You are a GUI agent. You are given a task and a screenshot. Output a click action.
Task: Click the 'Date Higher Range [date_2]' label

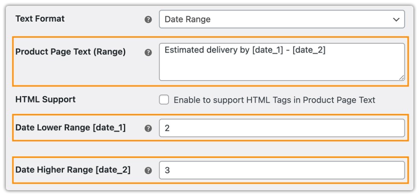73,170
